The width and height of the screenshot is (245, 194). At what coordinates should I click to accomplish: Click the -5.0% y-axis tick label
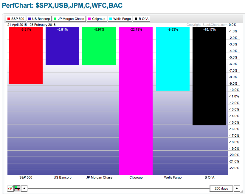coord(233,57)
